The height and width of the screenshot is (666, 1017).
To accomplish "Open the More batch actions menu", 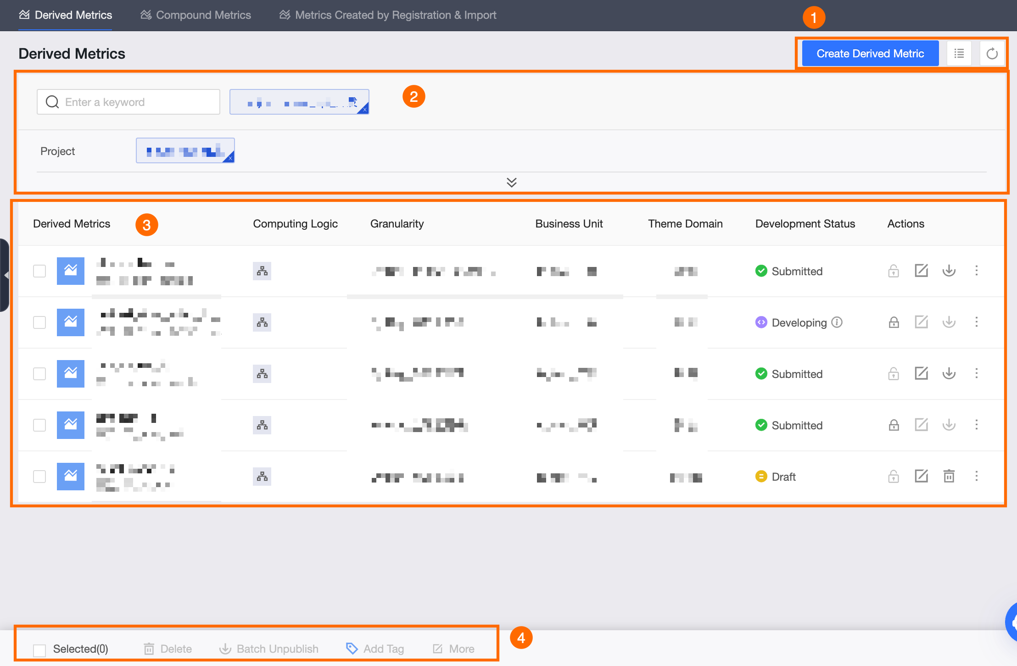I will (453, 649).
